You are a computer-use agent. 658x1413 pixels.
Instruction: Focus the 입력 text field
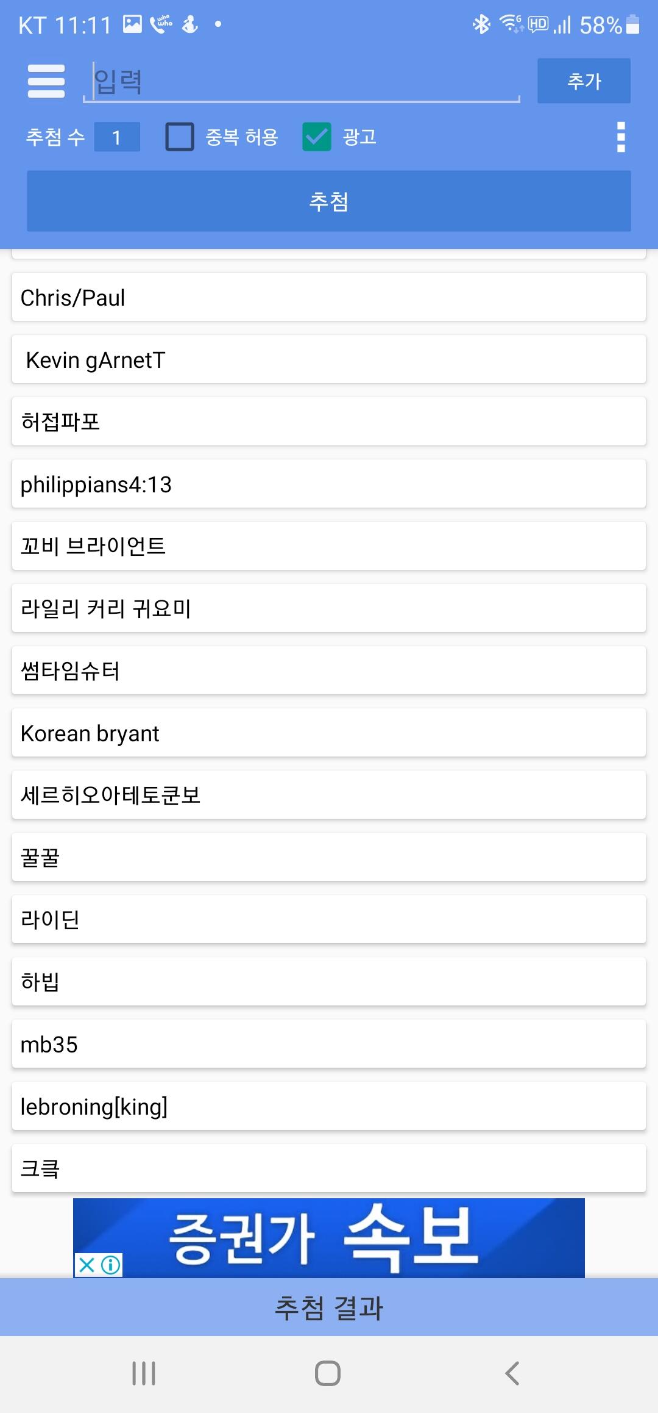pyautogui.click(x=302, y=81)
